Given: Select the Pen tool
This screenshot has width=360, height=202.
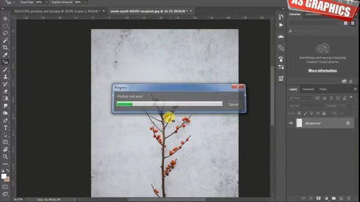Looking at the screenshot, I should pos(5,121).
